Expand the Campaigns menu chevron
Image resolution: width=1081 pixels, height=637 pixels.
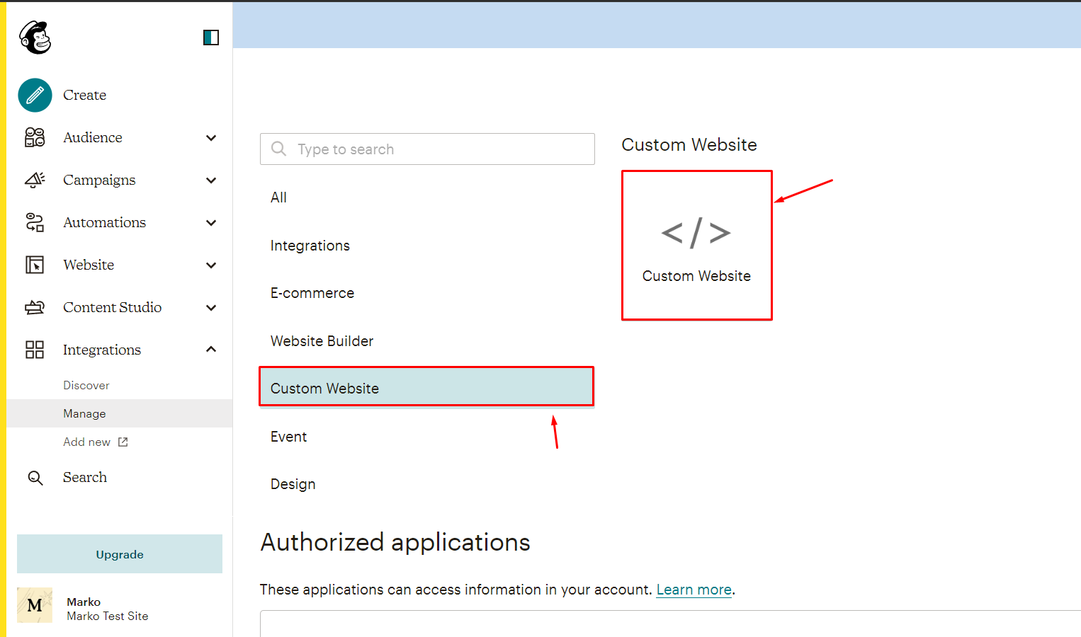[211, 180]
